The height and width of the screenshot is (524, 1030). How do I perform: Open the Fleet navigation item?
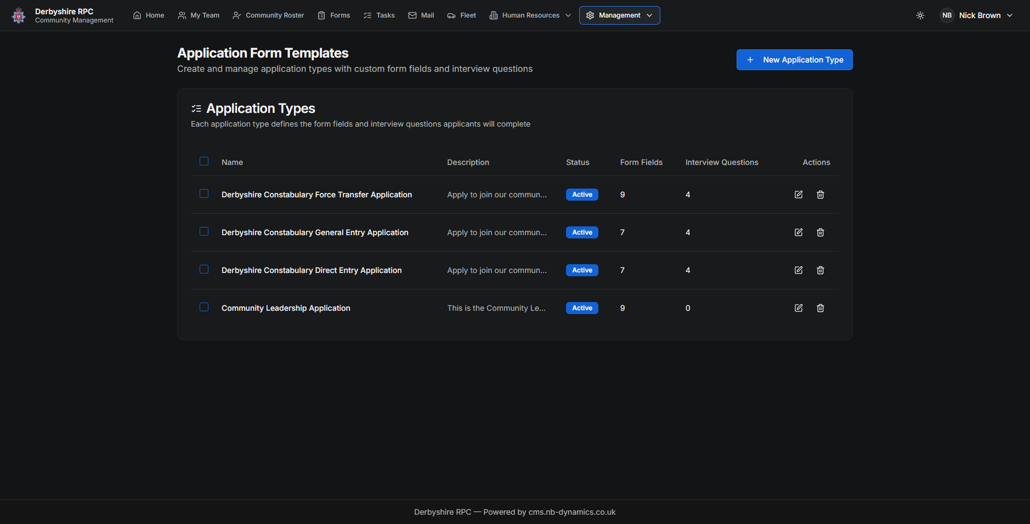tap(461, 15)
